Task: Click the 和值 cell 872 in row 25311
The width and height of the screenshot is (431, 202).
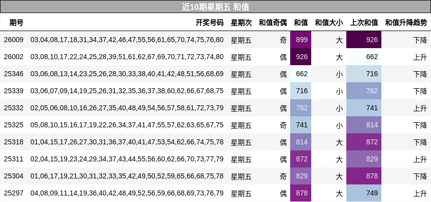Action: pos(301,159)
